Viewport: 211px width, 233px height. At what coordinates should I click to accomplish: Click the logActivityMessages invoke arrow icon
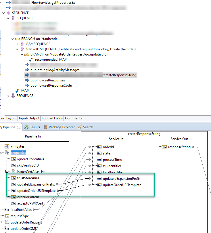(27, 70)
